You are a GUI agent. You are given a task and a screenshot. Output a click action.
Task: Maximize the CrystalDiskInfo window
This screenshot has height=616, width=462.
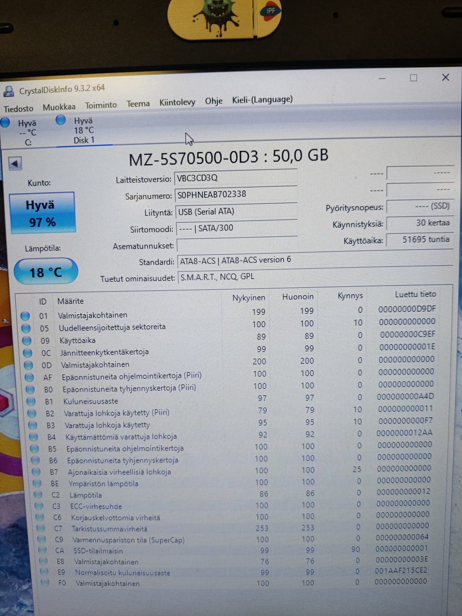413,77
